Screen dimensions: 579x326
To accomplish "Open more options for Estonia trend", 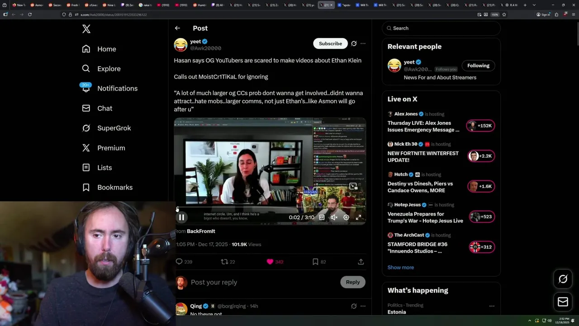I will pyautogui.click(x=492, y=306).
